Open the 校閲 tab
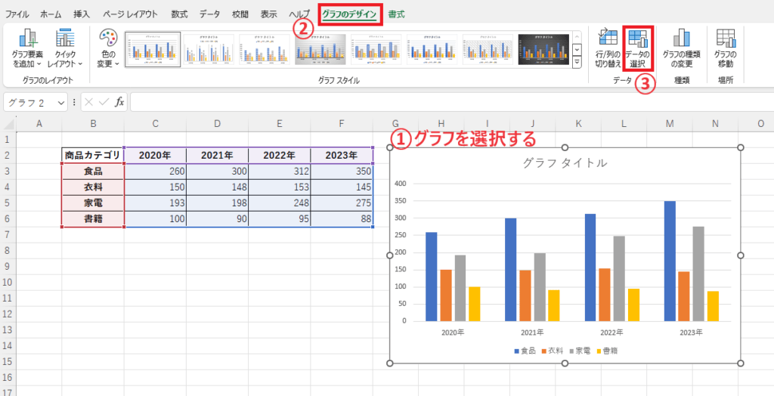This screenshot has width=774, height=396. pos(240,14)
